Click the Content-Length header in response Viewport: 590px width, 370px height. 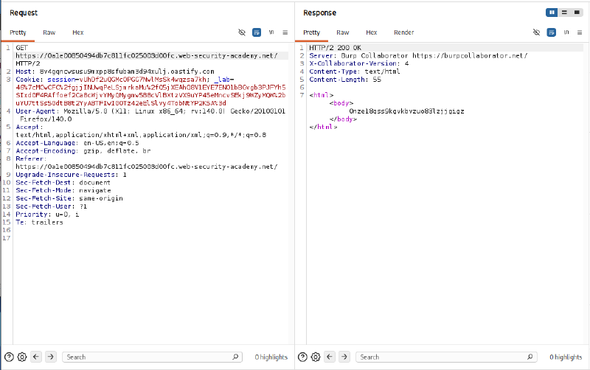pyautogui.click(x=345, y=80)
